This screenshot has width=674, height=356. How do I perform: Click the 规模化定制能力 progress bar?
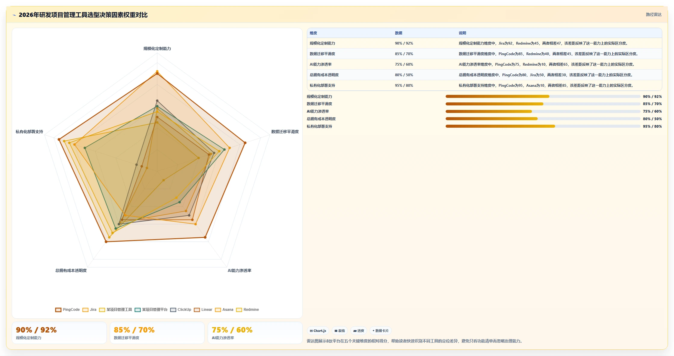(543, 96)
